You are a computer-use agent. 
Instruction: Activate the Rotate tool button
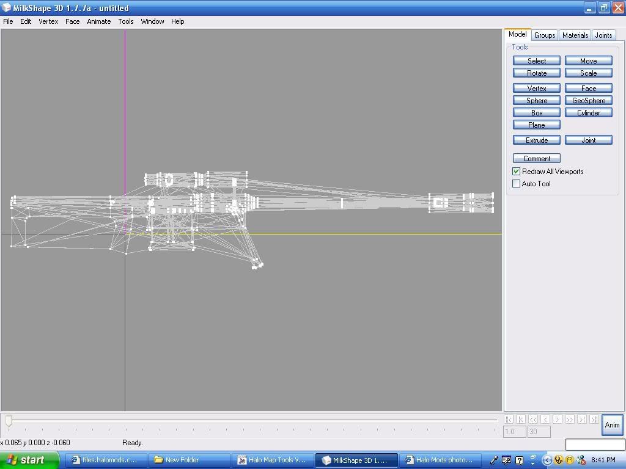point(537,73)
